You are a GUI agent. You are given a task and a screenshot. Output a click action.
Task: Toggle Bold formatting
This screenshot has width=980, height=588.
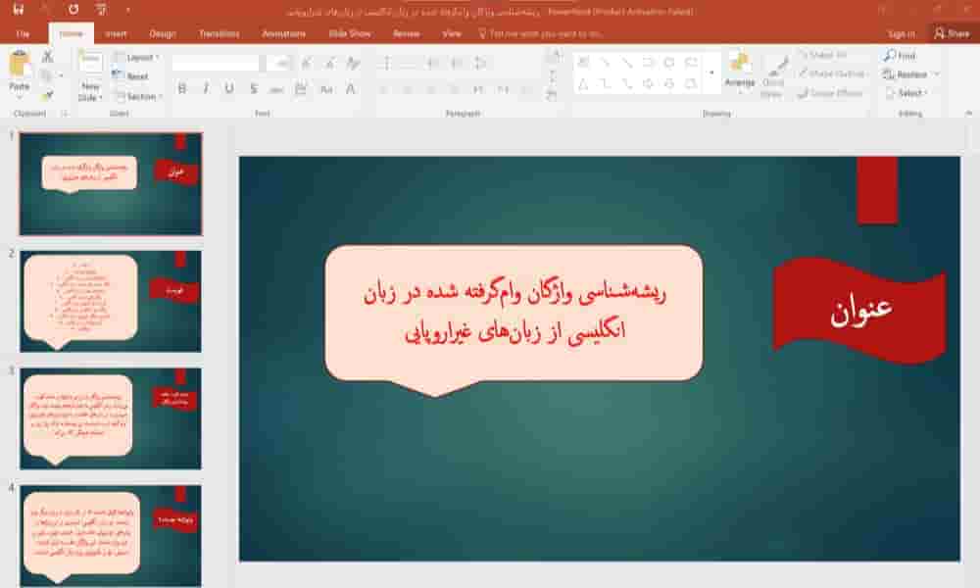point(182,89)
